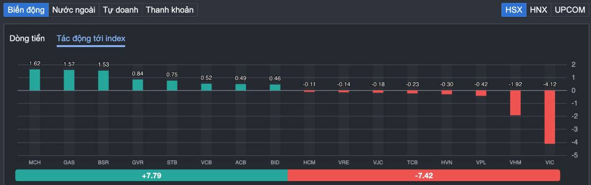Click the VHM red bar
The image size is (591, 185).
pyautogui.click(x=515, y=103)
